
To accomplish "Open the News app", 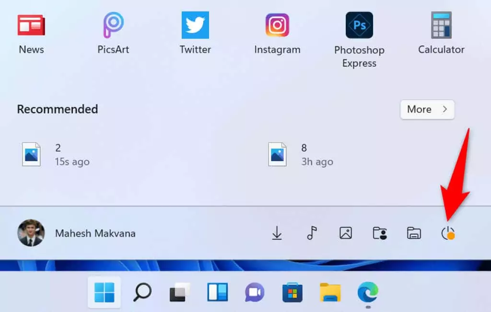I will pos(31,34).
